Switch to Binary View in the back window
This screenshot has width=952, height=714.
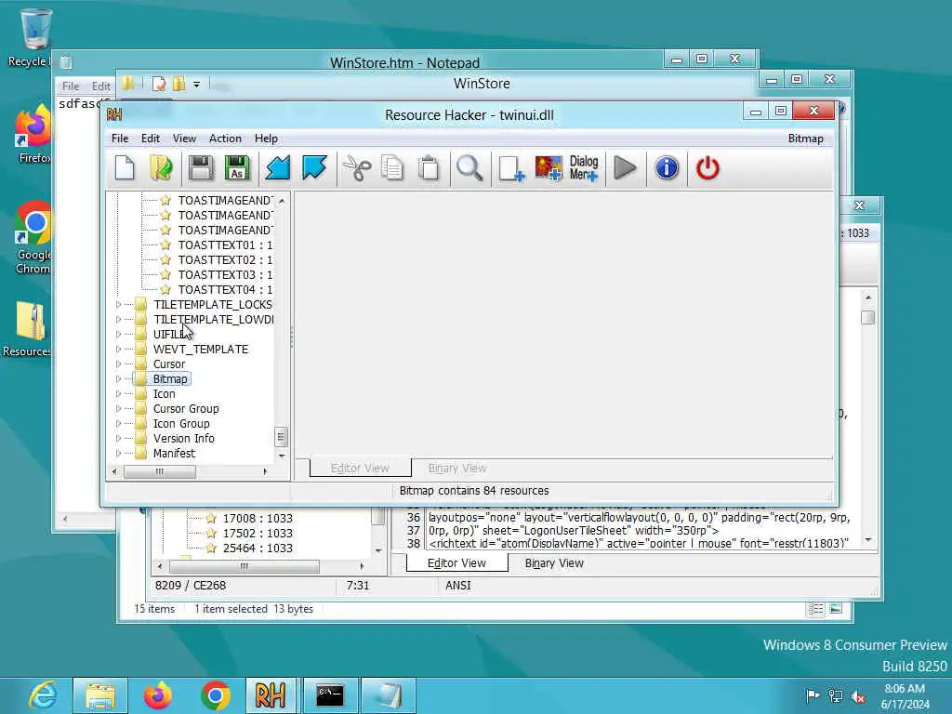tap(554, 563)
